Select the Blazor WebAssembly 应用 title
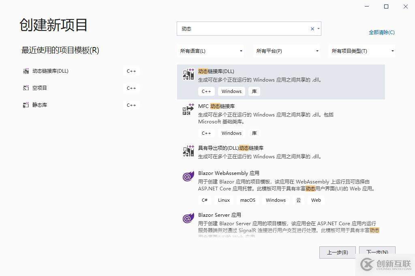Image resolution: width=415 pixels, height=276 pixels. click(229, 173)
